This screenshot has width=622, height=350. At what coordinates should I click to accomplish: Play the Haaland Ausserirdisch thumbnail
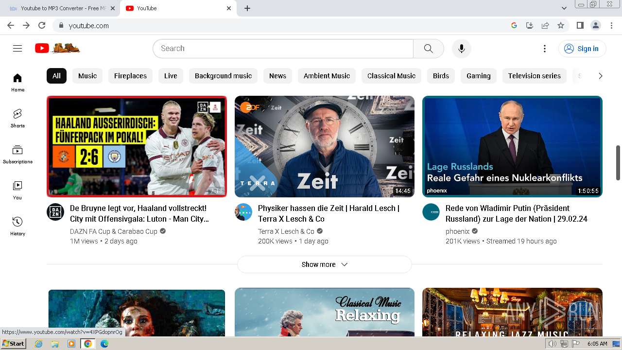(137, 146)
